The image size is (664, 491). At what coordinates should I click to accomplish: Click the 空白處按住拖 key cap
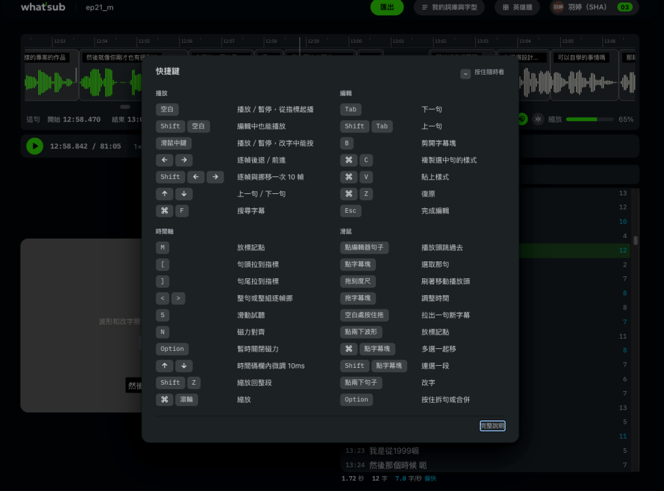[364, 315]
